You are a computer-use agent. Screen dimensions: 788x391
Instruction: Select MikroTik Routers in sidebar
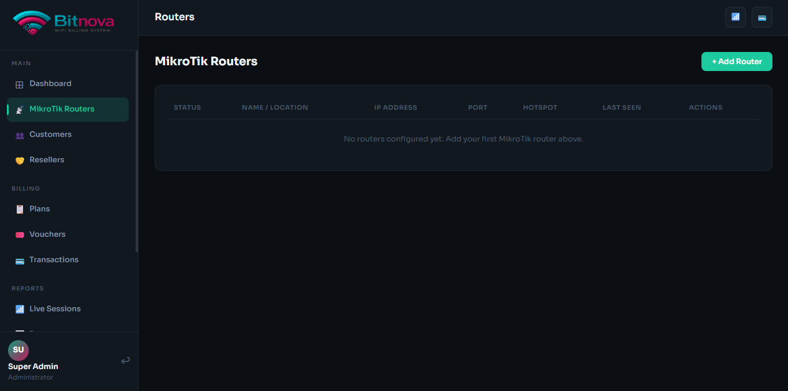pyautogui.click(x=68, y=109)
